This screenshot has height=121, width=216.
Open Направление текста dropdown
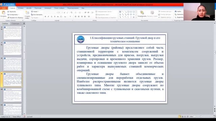click(x=104, y=11)
